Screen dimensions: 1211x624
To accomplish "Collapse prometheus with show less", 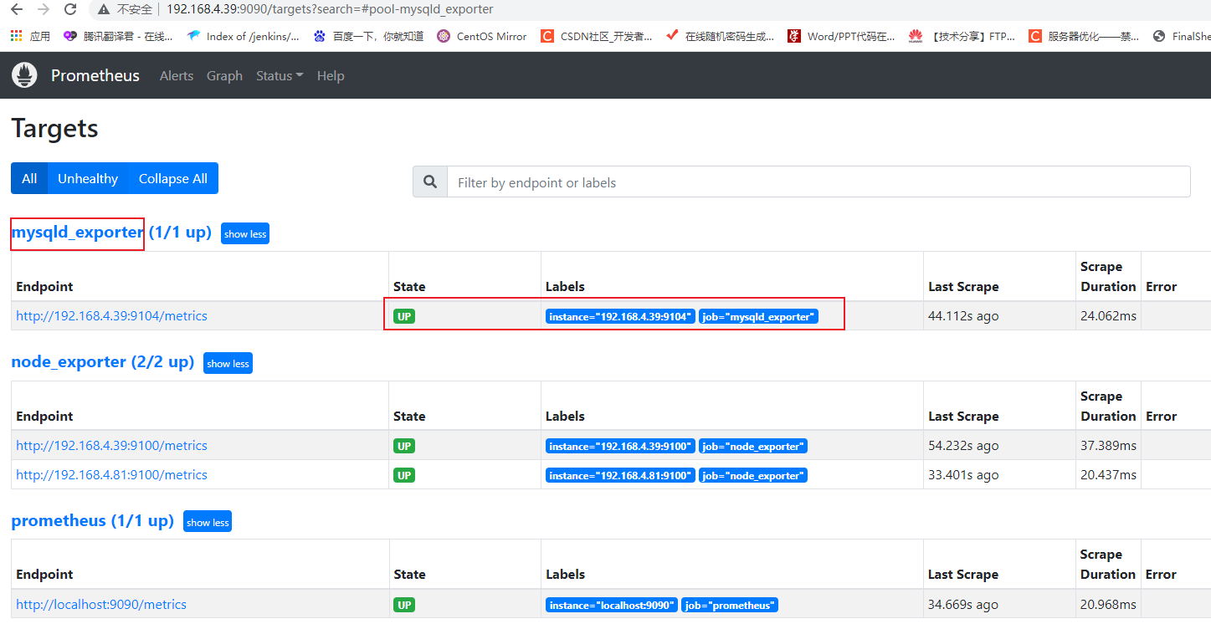I will [208, 522].
